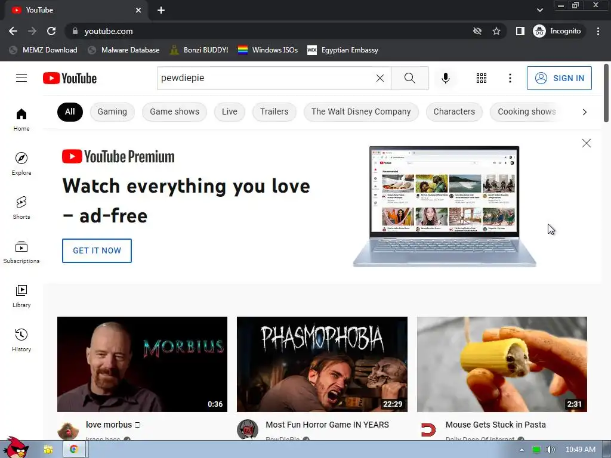Open Explore in the sidebar
This screenshot has height=458, width=611.
(x=21, y=163)
